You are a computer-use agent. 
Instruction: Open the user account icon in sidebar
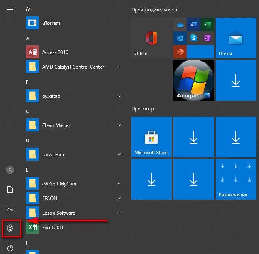coord(10,170)
